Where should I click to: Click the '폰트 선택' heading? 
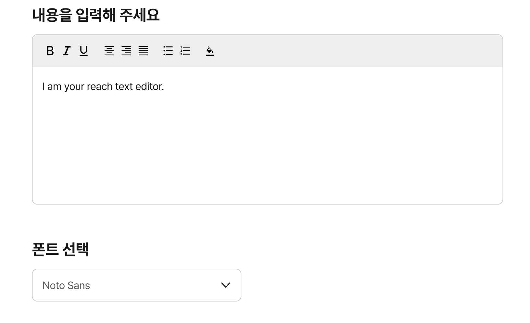[60, 249]
